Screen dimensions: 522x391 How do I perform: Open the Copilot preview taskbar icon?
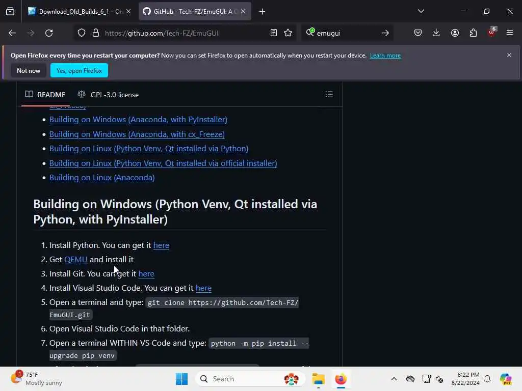(506, 379)
